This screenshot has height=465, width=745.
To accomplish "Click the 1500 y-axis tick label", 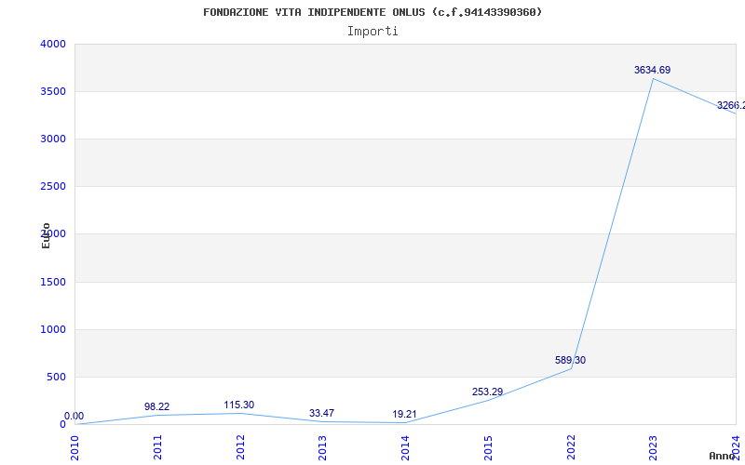I will pos(53,283).
